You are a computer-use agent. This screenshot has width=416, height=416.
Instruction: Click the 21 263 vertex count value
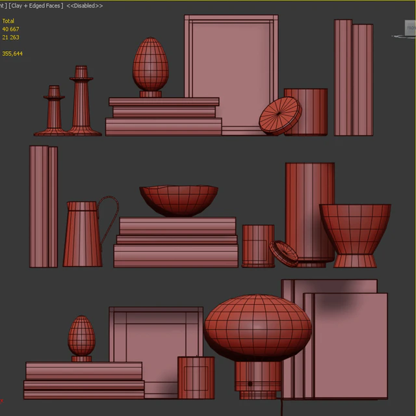(x=10, y=38)
